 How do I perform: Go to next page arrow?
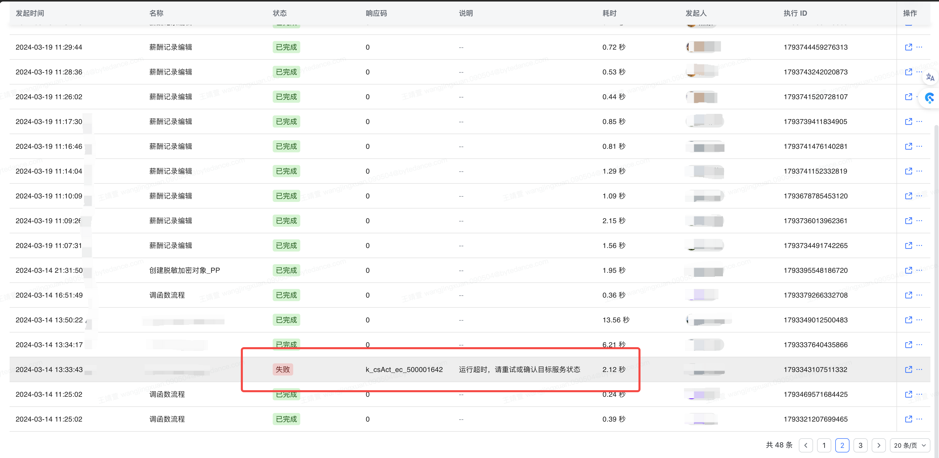tap(879, 445)
